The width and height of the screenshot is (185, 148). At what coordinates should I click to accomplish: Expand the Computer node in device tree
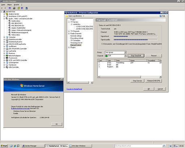[x=4, y=37]
